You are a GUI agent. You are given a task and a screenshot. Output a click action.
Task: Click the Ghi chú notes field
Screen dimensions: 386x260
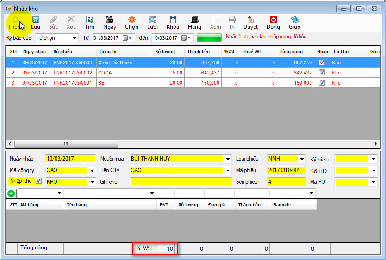click(x=181, y=182)
